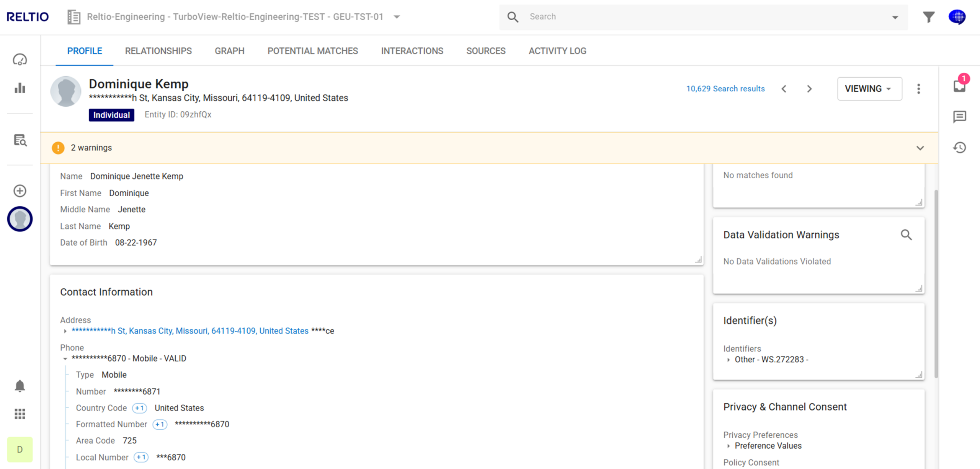Collapse the Phone 6870 Mobile entry
980x469 pixels.
coord(65,359)
